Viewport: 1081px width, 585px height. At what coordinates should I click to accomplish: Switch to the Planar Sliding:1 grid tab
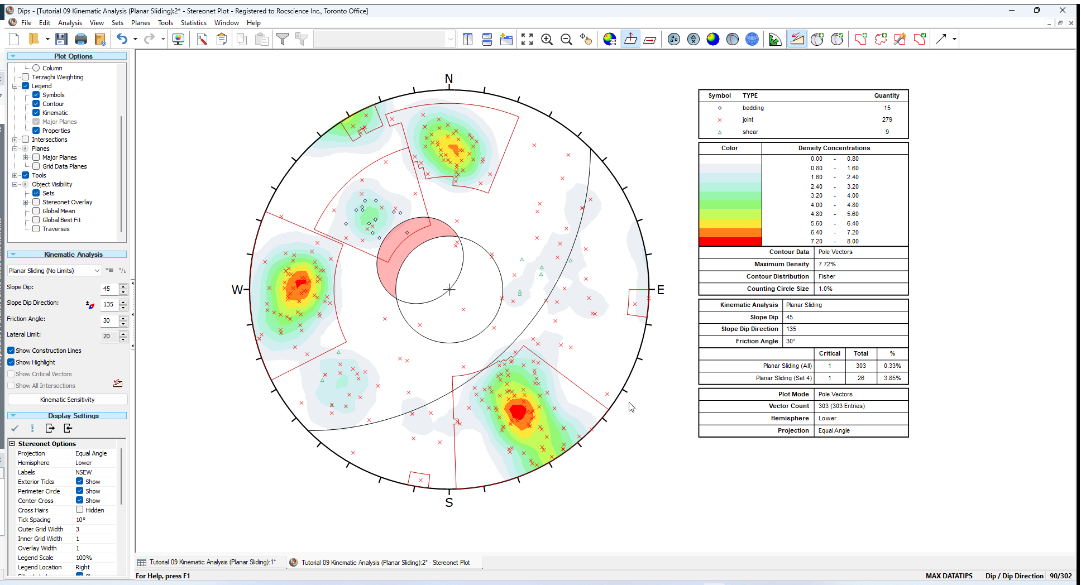(212, 562)
